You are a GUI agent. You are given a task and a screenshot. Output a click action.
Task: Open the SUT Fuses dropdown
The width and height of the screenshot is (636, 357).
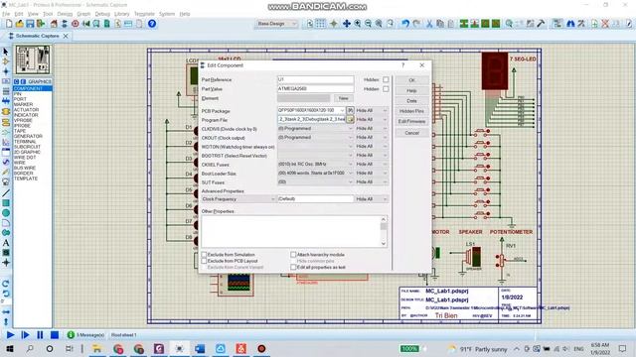316,182
